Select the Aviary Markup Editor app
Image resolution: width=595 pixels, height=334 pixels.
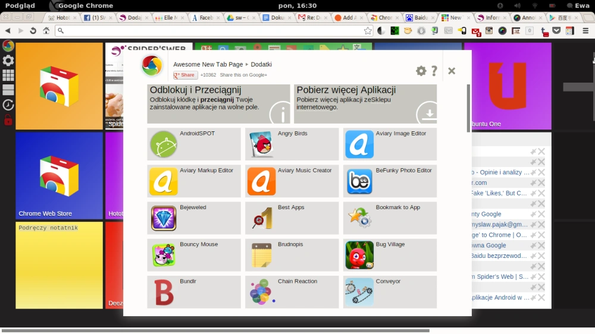[194, 181]
